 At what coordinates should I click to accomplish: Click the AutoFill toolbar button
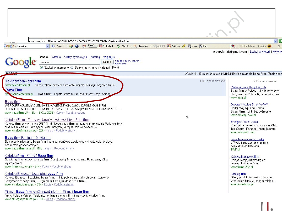pyautogui.click(x=159, y=46)
